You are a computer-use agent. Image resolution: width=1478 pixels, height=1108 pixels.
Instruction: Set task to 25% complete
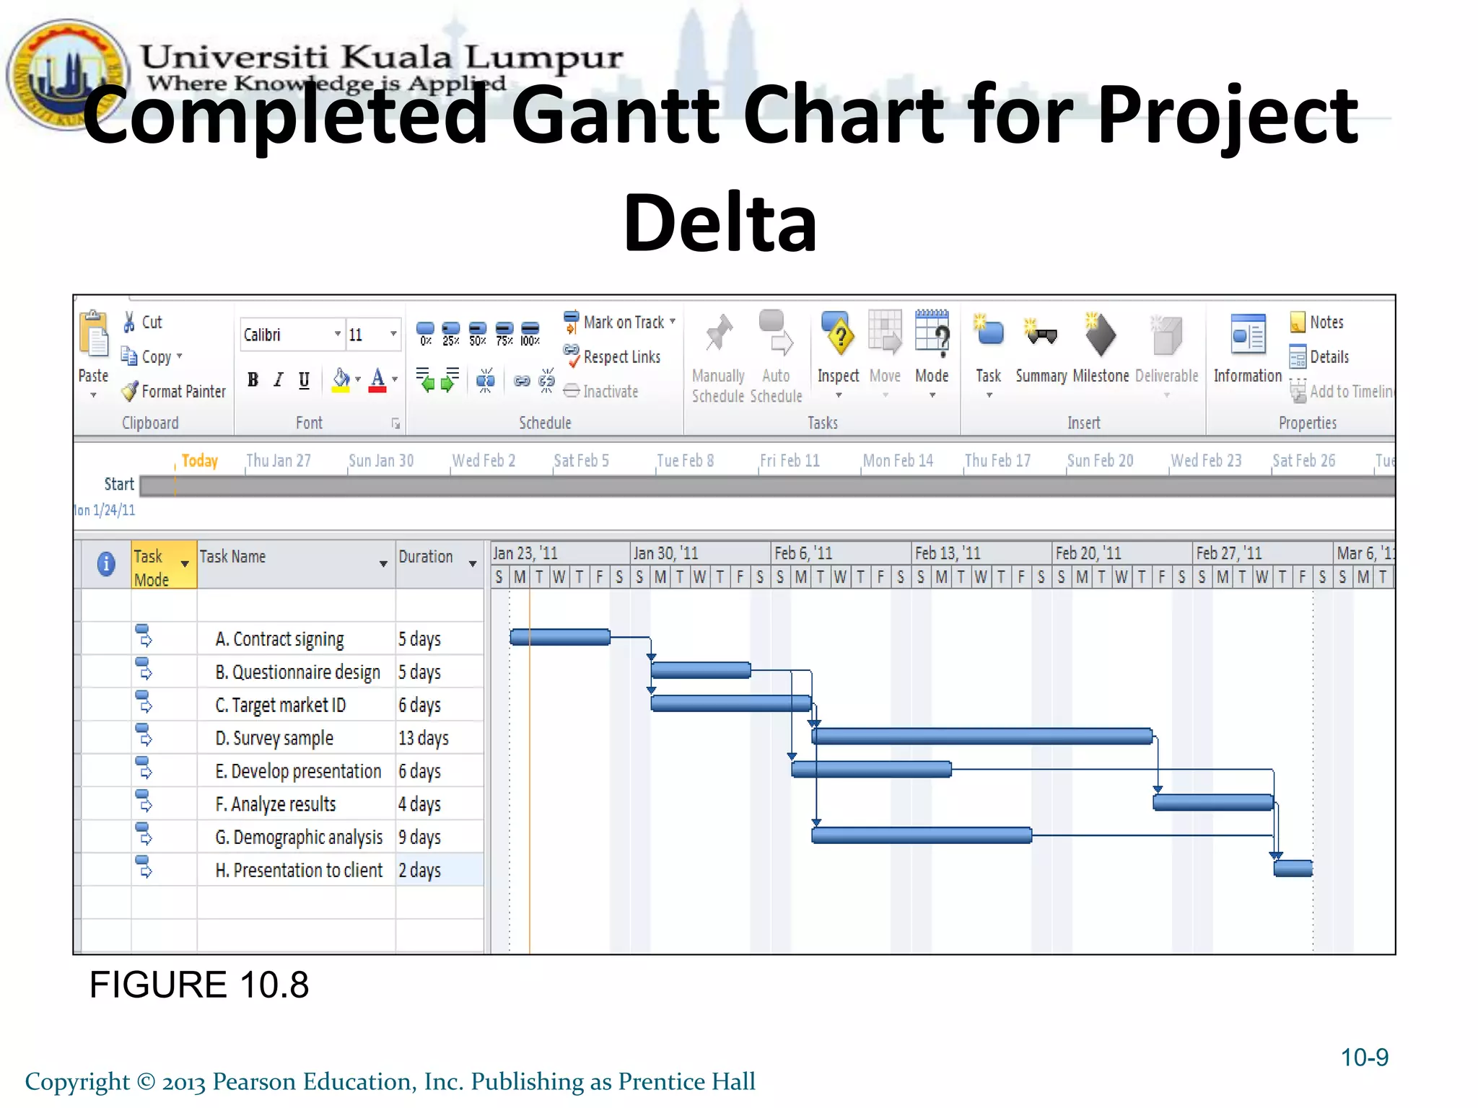tap(451, 333)
